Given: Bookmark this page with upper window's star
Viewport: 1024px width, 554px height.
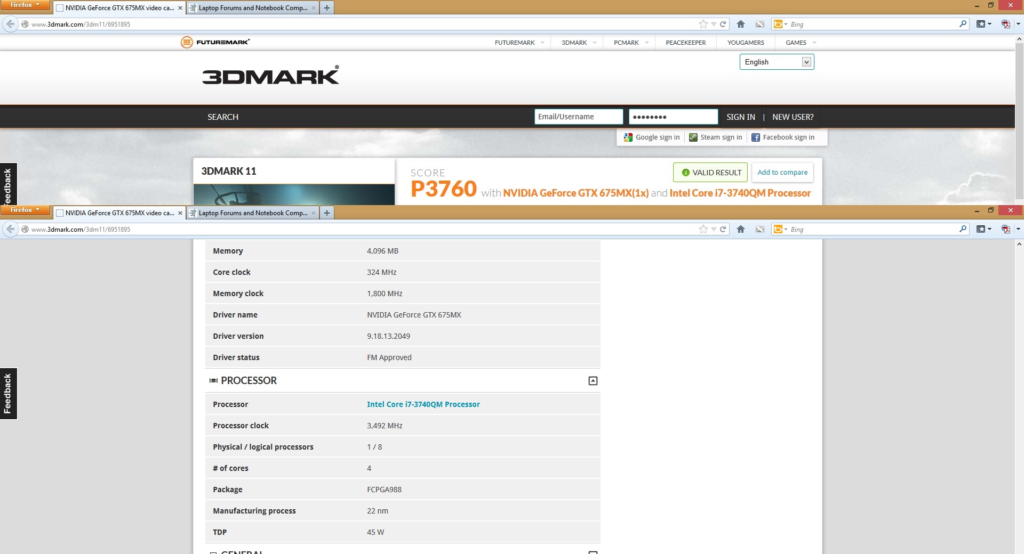Looking at the screenshot, I should tap(703, 24).
